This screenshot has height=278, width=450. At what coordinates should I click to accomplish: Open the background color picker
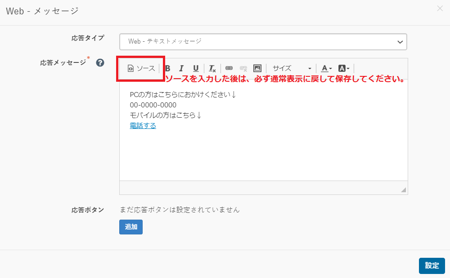pos(344,68)
